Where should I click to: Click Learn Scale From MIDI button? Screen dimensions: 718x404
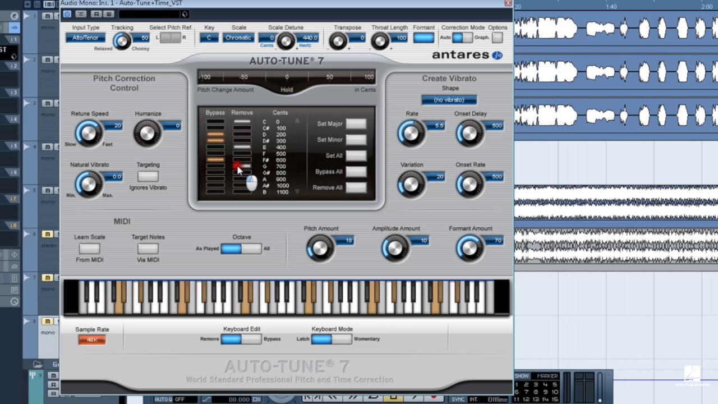tap(89, 248)
